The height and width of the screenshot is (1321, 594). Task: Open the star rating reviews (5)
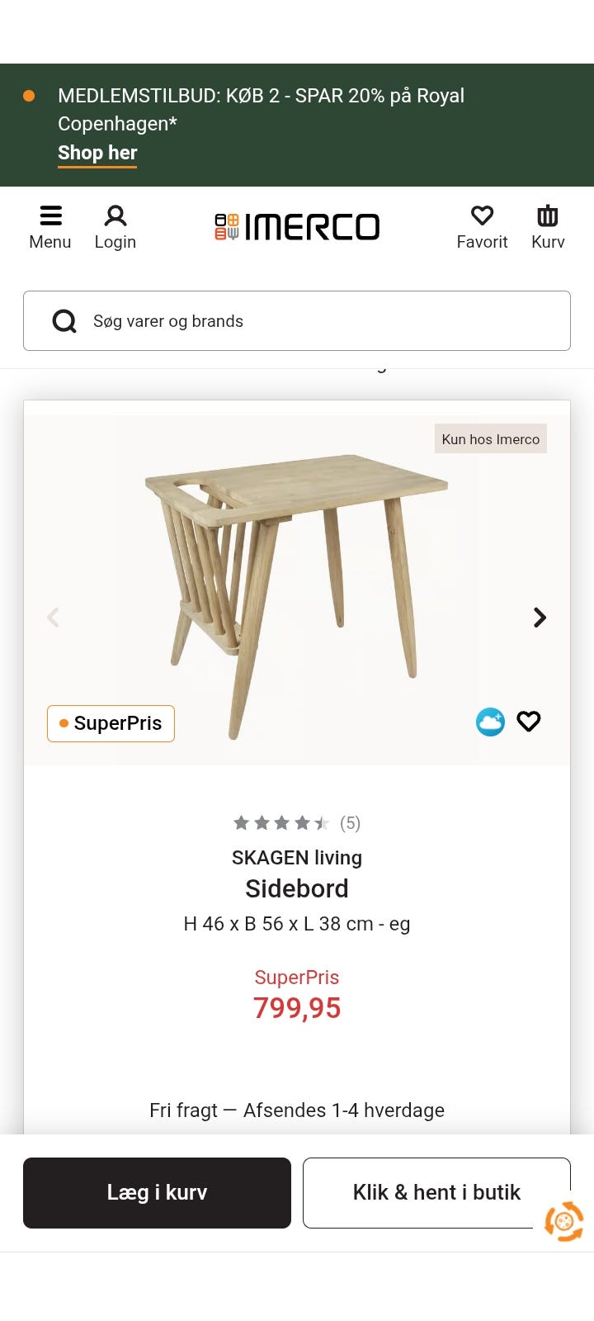click(x=297, y=823)
